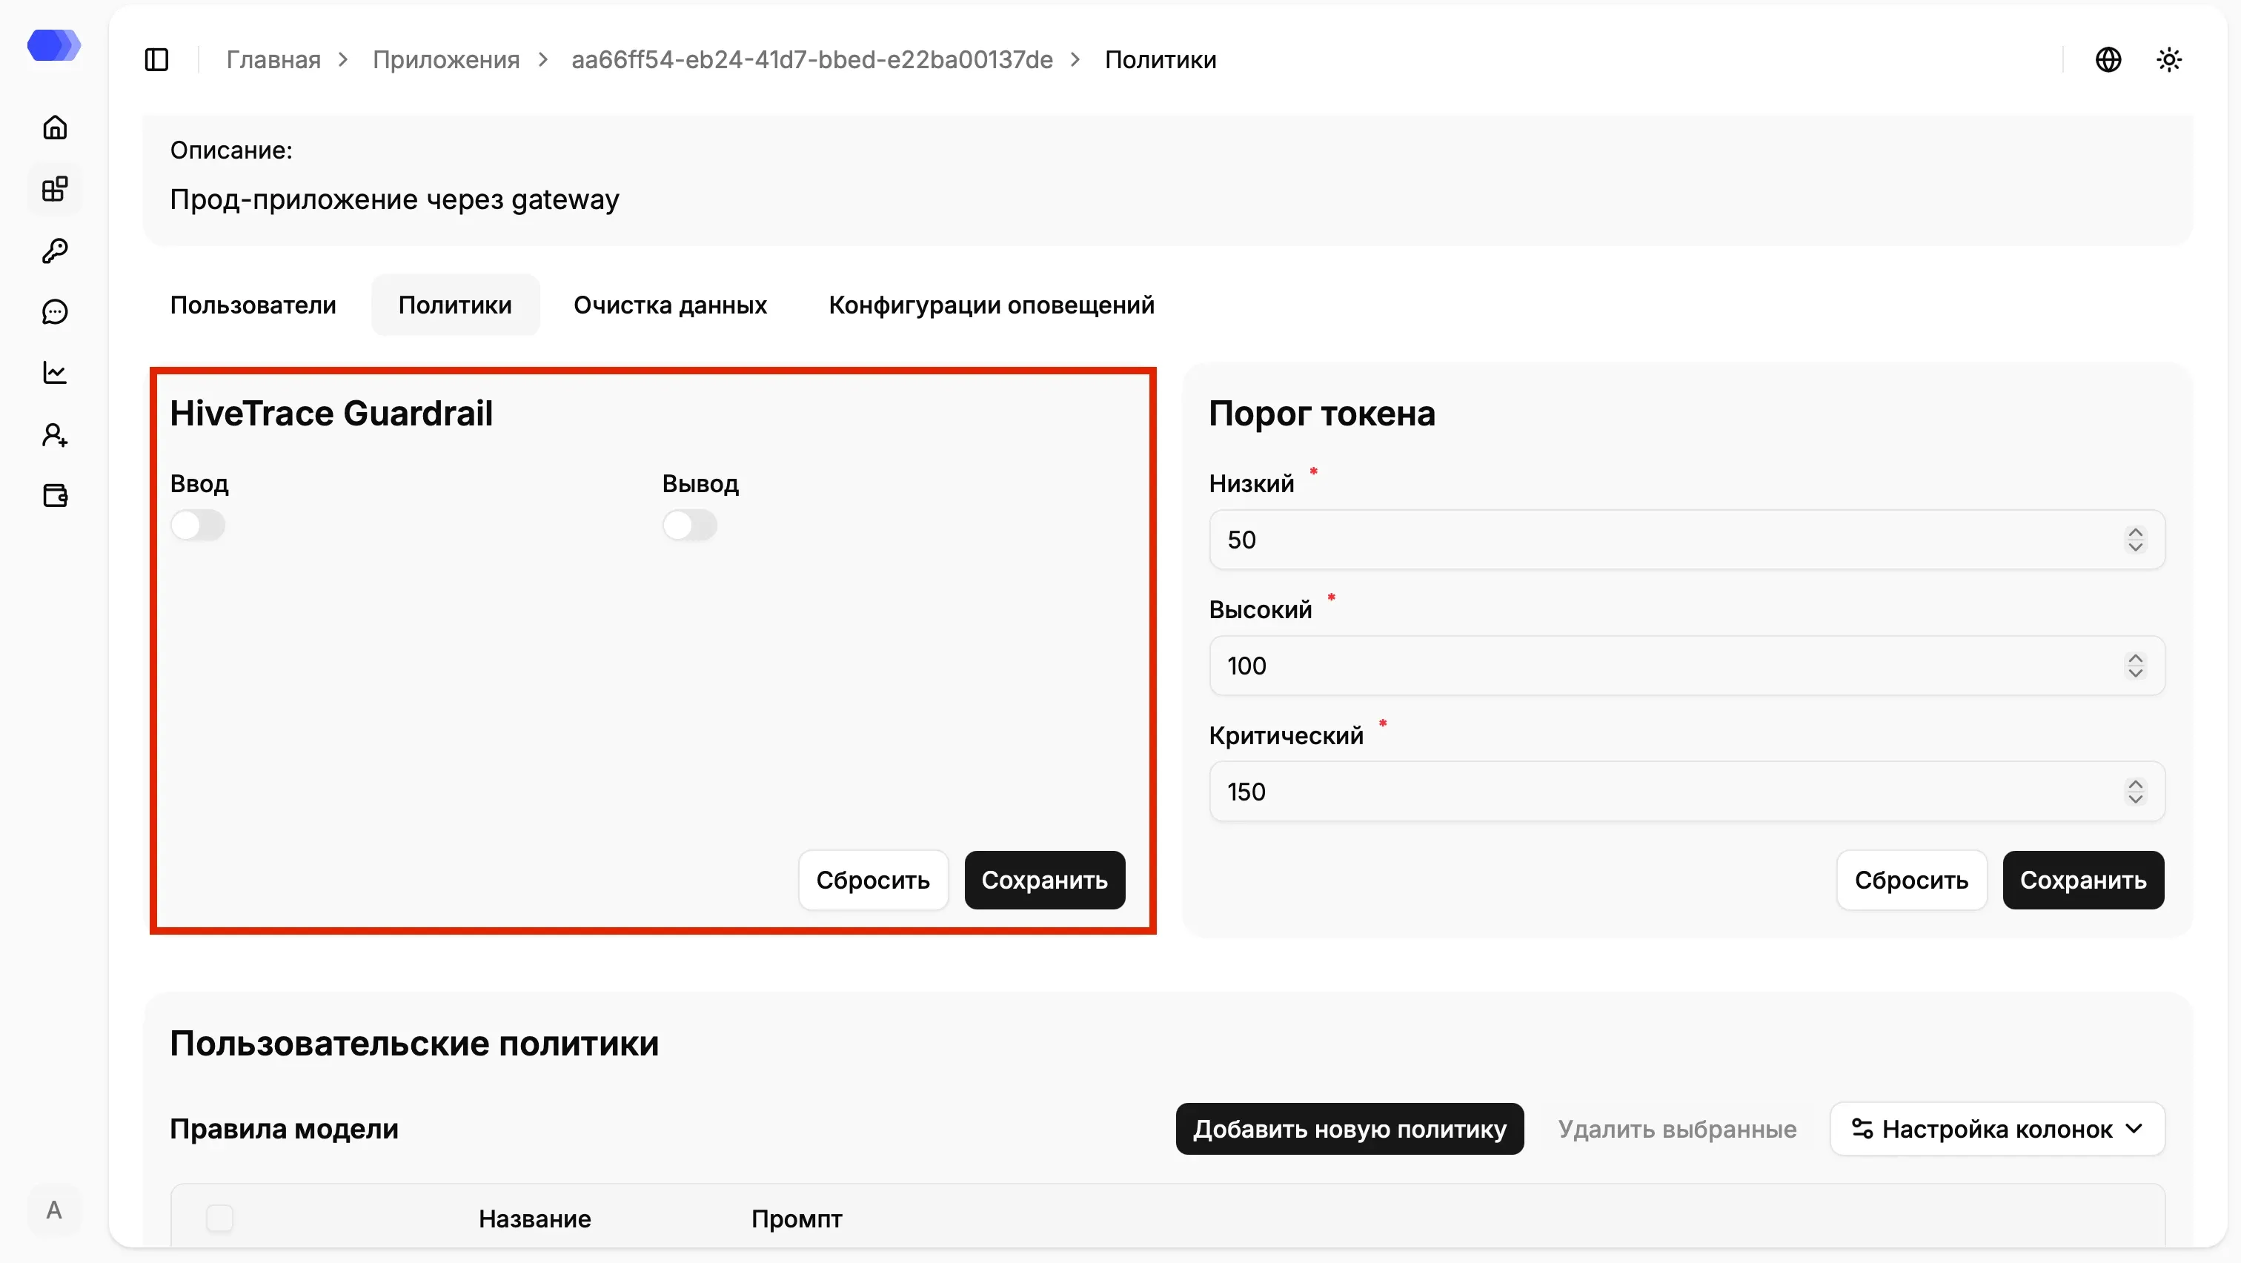The width and height of the screenshot is (2241, 1263).
Task: Open the Home sidebar icon
Action: (55, 128)
